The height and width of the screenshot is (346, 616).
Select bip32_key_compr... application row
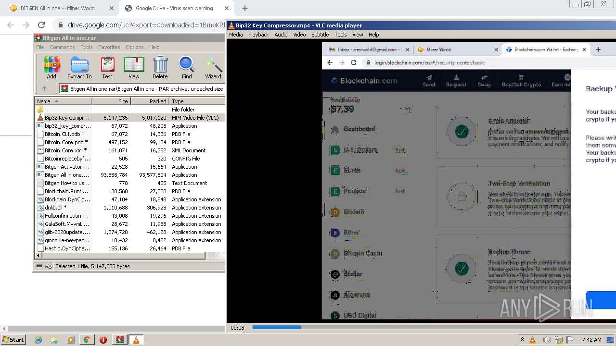130,126
